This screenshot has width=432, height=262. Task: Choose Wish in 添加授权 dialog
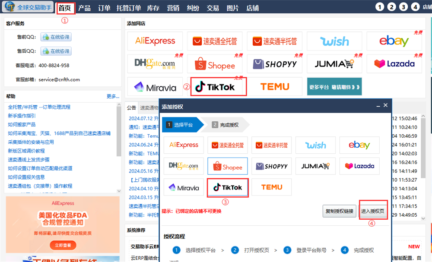[315, 145]
